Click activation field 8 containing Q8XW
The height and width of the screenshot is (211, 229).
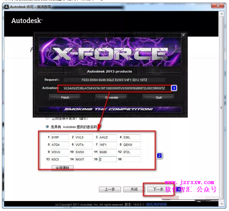132,145
